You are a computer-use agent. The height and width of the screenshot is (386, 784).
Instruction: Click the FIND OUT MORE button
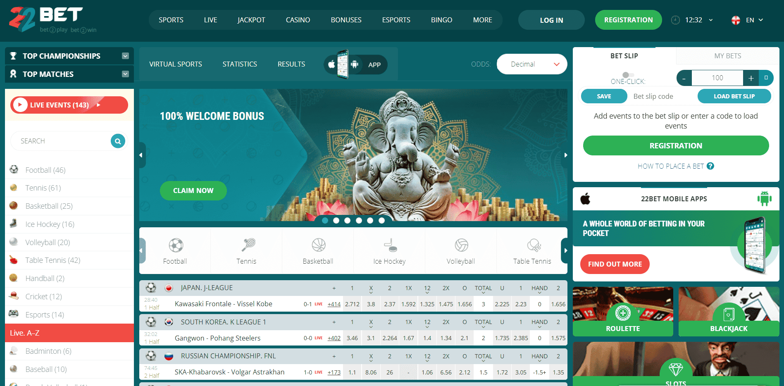pyautogui.click(x=615, y=264)
